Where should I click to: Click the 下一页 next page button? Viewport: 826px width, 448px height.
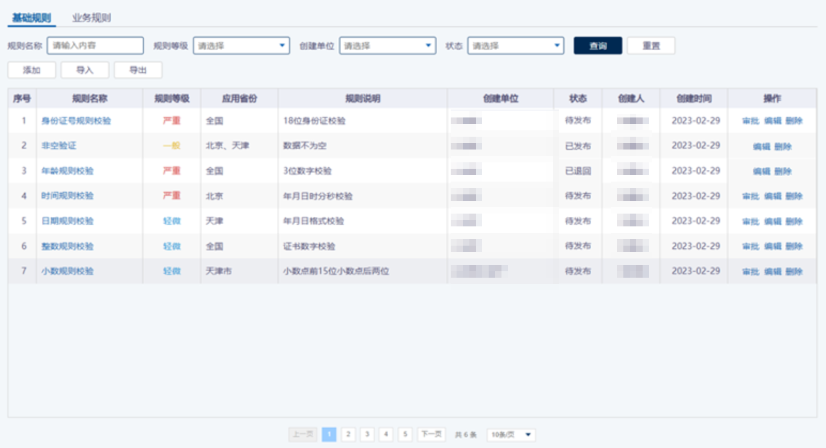click(x=431, y=434)
